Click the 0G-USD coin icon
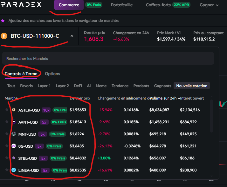Screen dimensions: 227x187 coord(14,146)
